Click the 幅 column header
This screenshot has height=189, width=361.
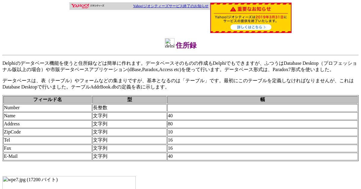(262, 100)
